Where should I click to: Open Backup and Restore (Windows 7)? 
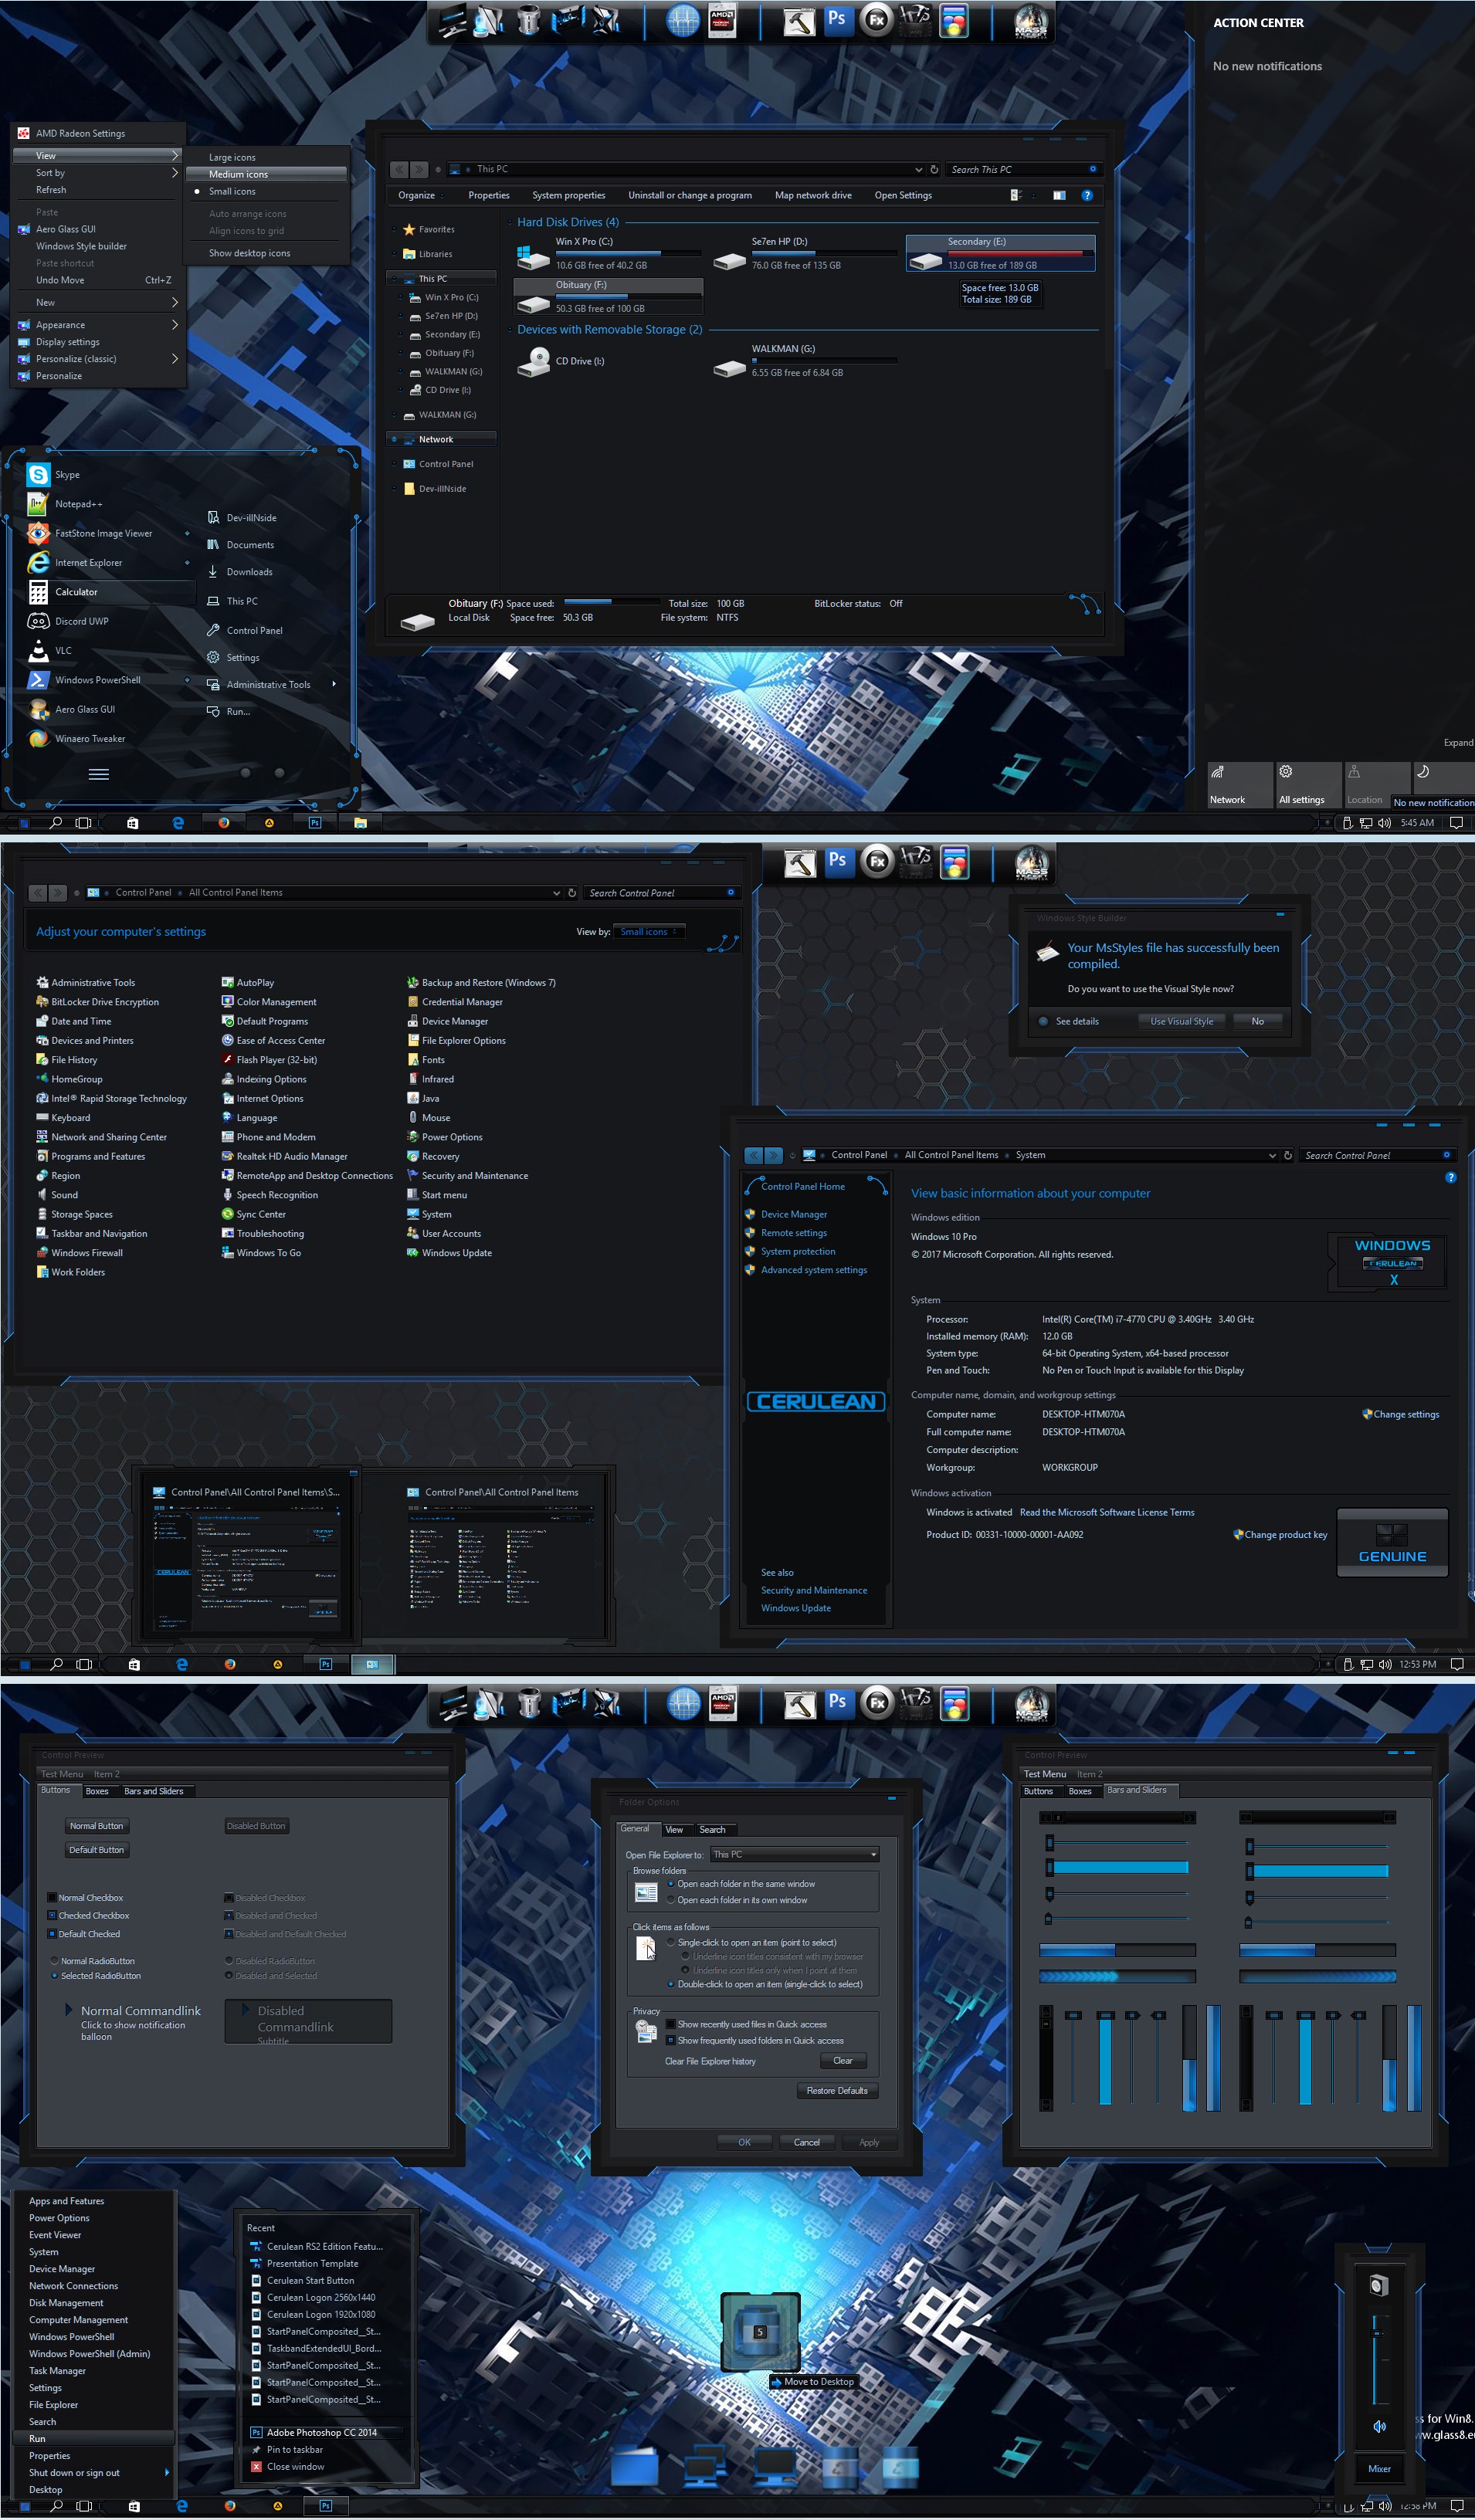pyautogui.click(x=481, y=982)
